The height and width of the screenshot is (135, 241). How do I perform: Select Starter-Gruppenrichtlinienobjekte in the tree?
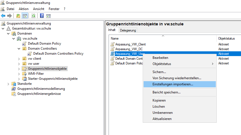tap(53, 79)
